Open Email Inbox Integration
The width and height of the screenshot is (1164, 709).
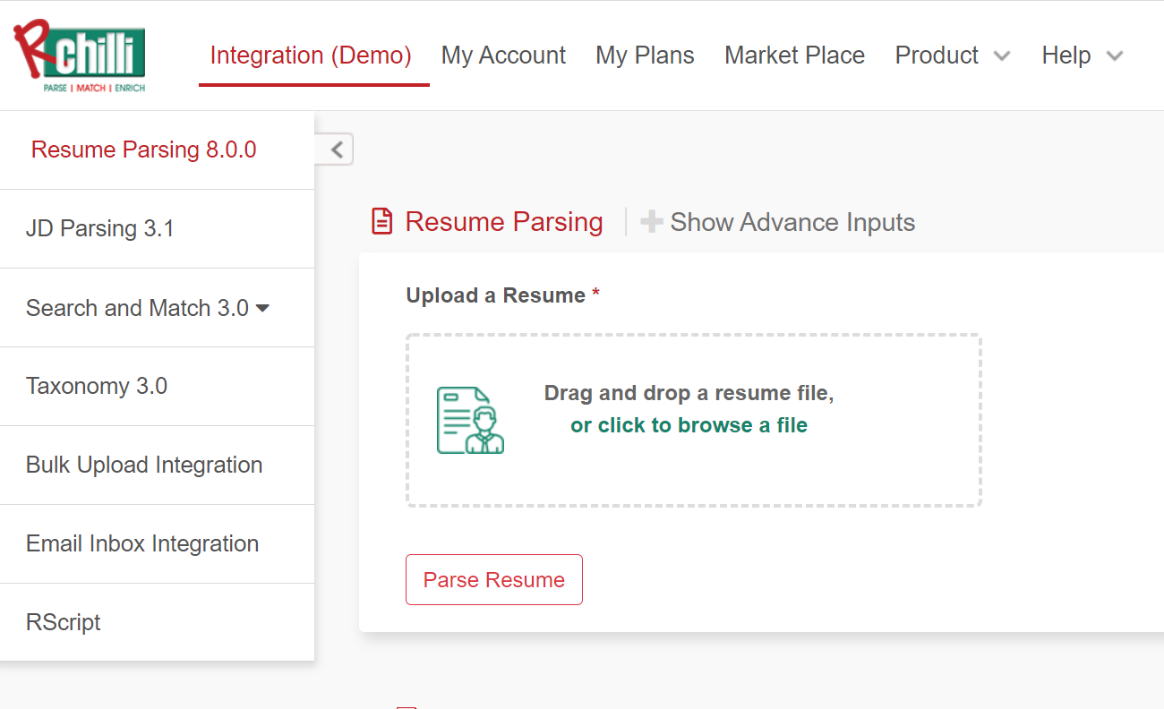[x=158, y=543]
